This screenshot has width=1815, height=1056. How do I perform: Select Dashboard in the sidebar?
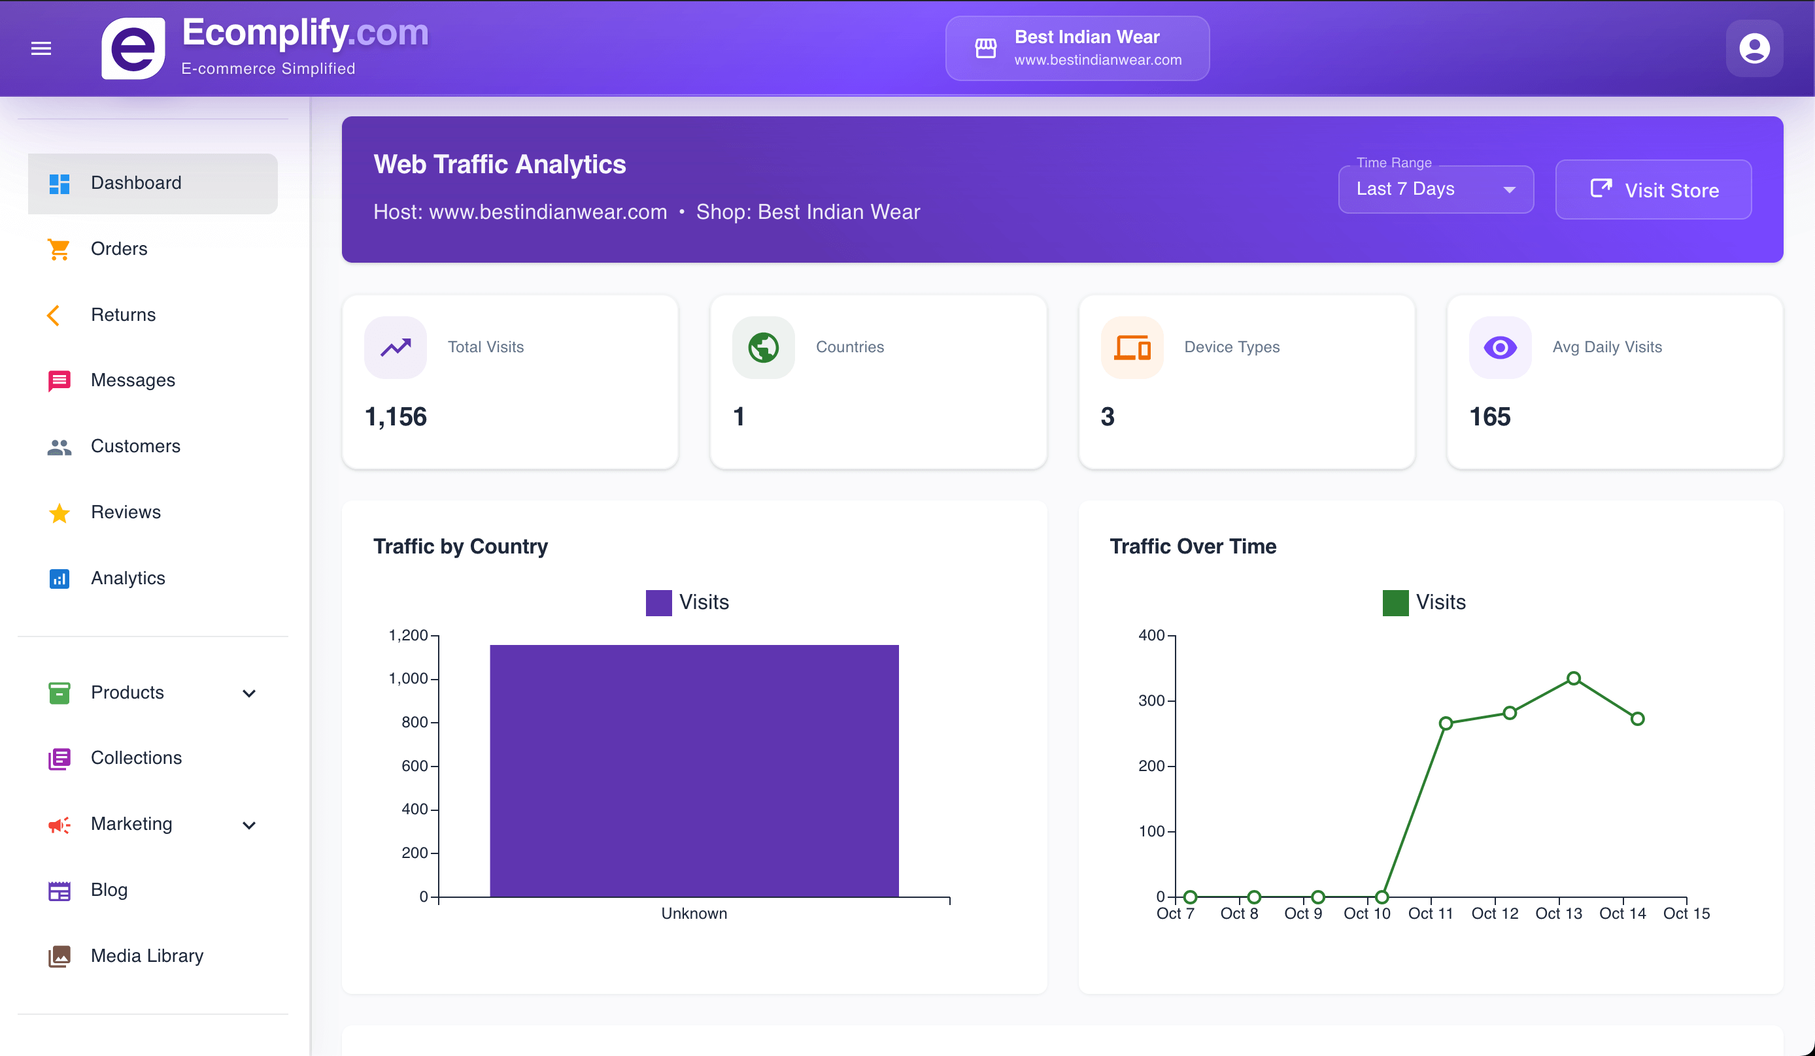pos(135,183)
